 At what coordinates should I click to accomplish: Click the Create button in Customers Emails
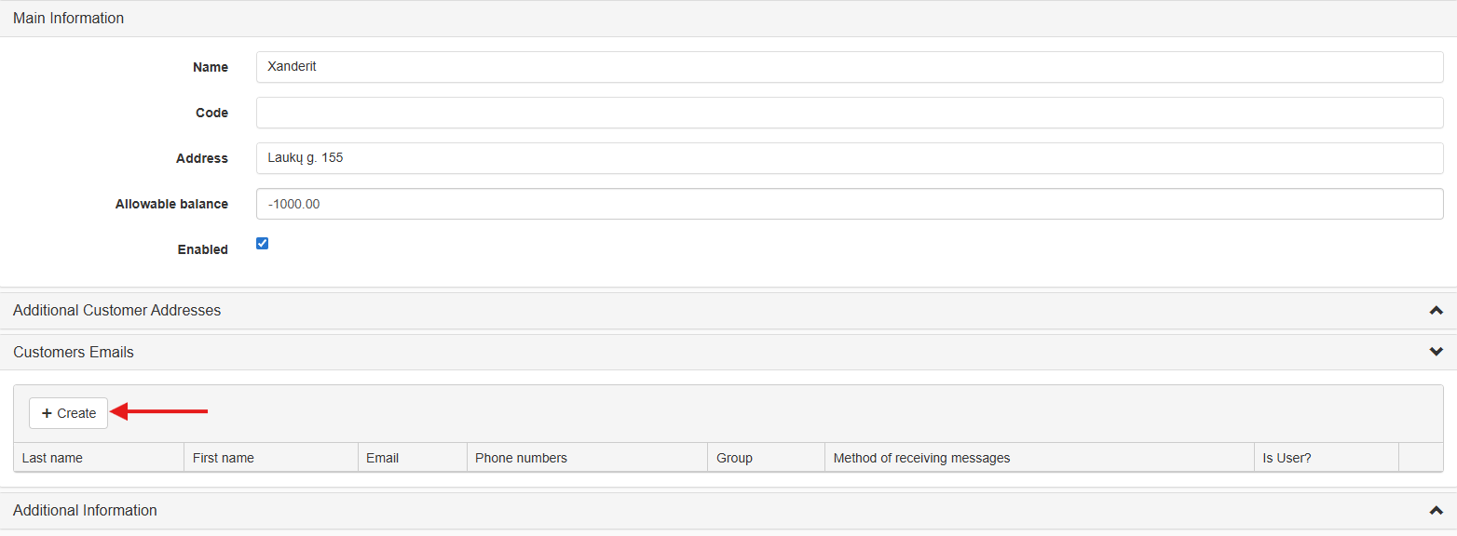tap(69, 413)
